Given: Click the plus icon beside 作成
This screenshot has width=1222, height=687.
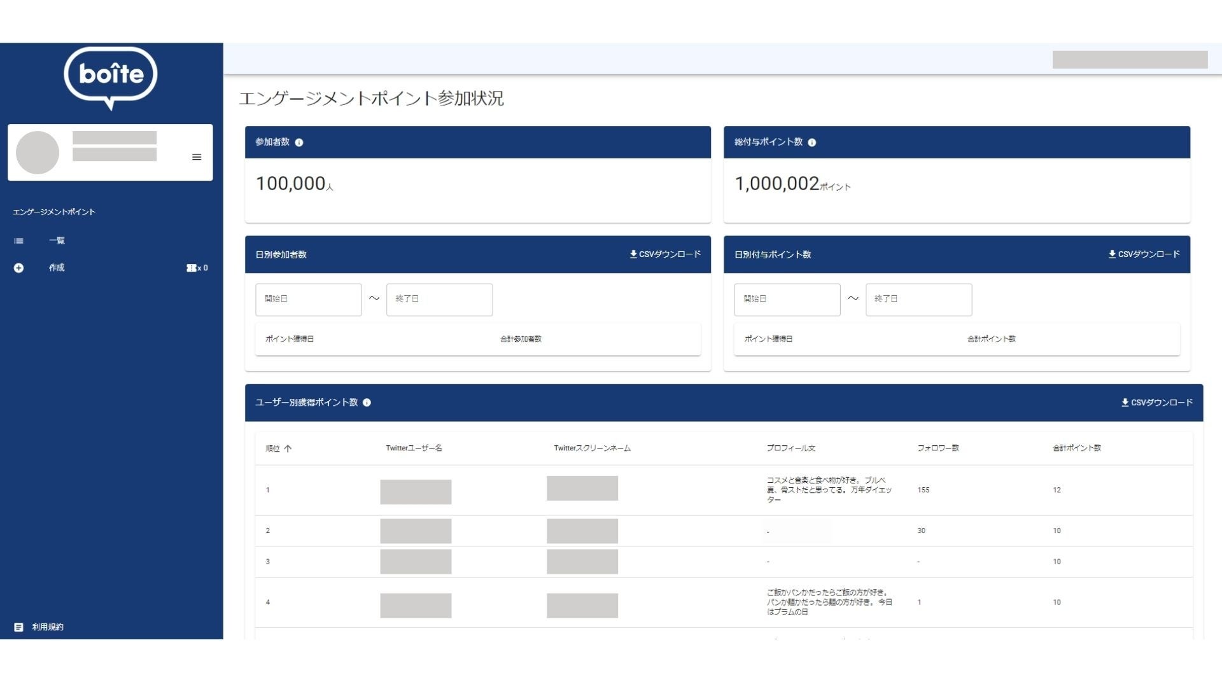Looking at the screenshot, I should (x=19, y=268).
